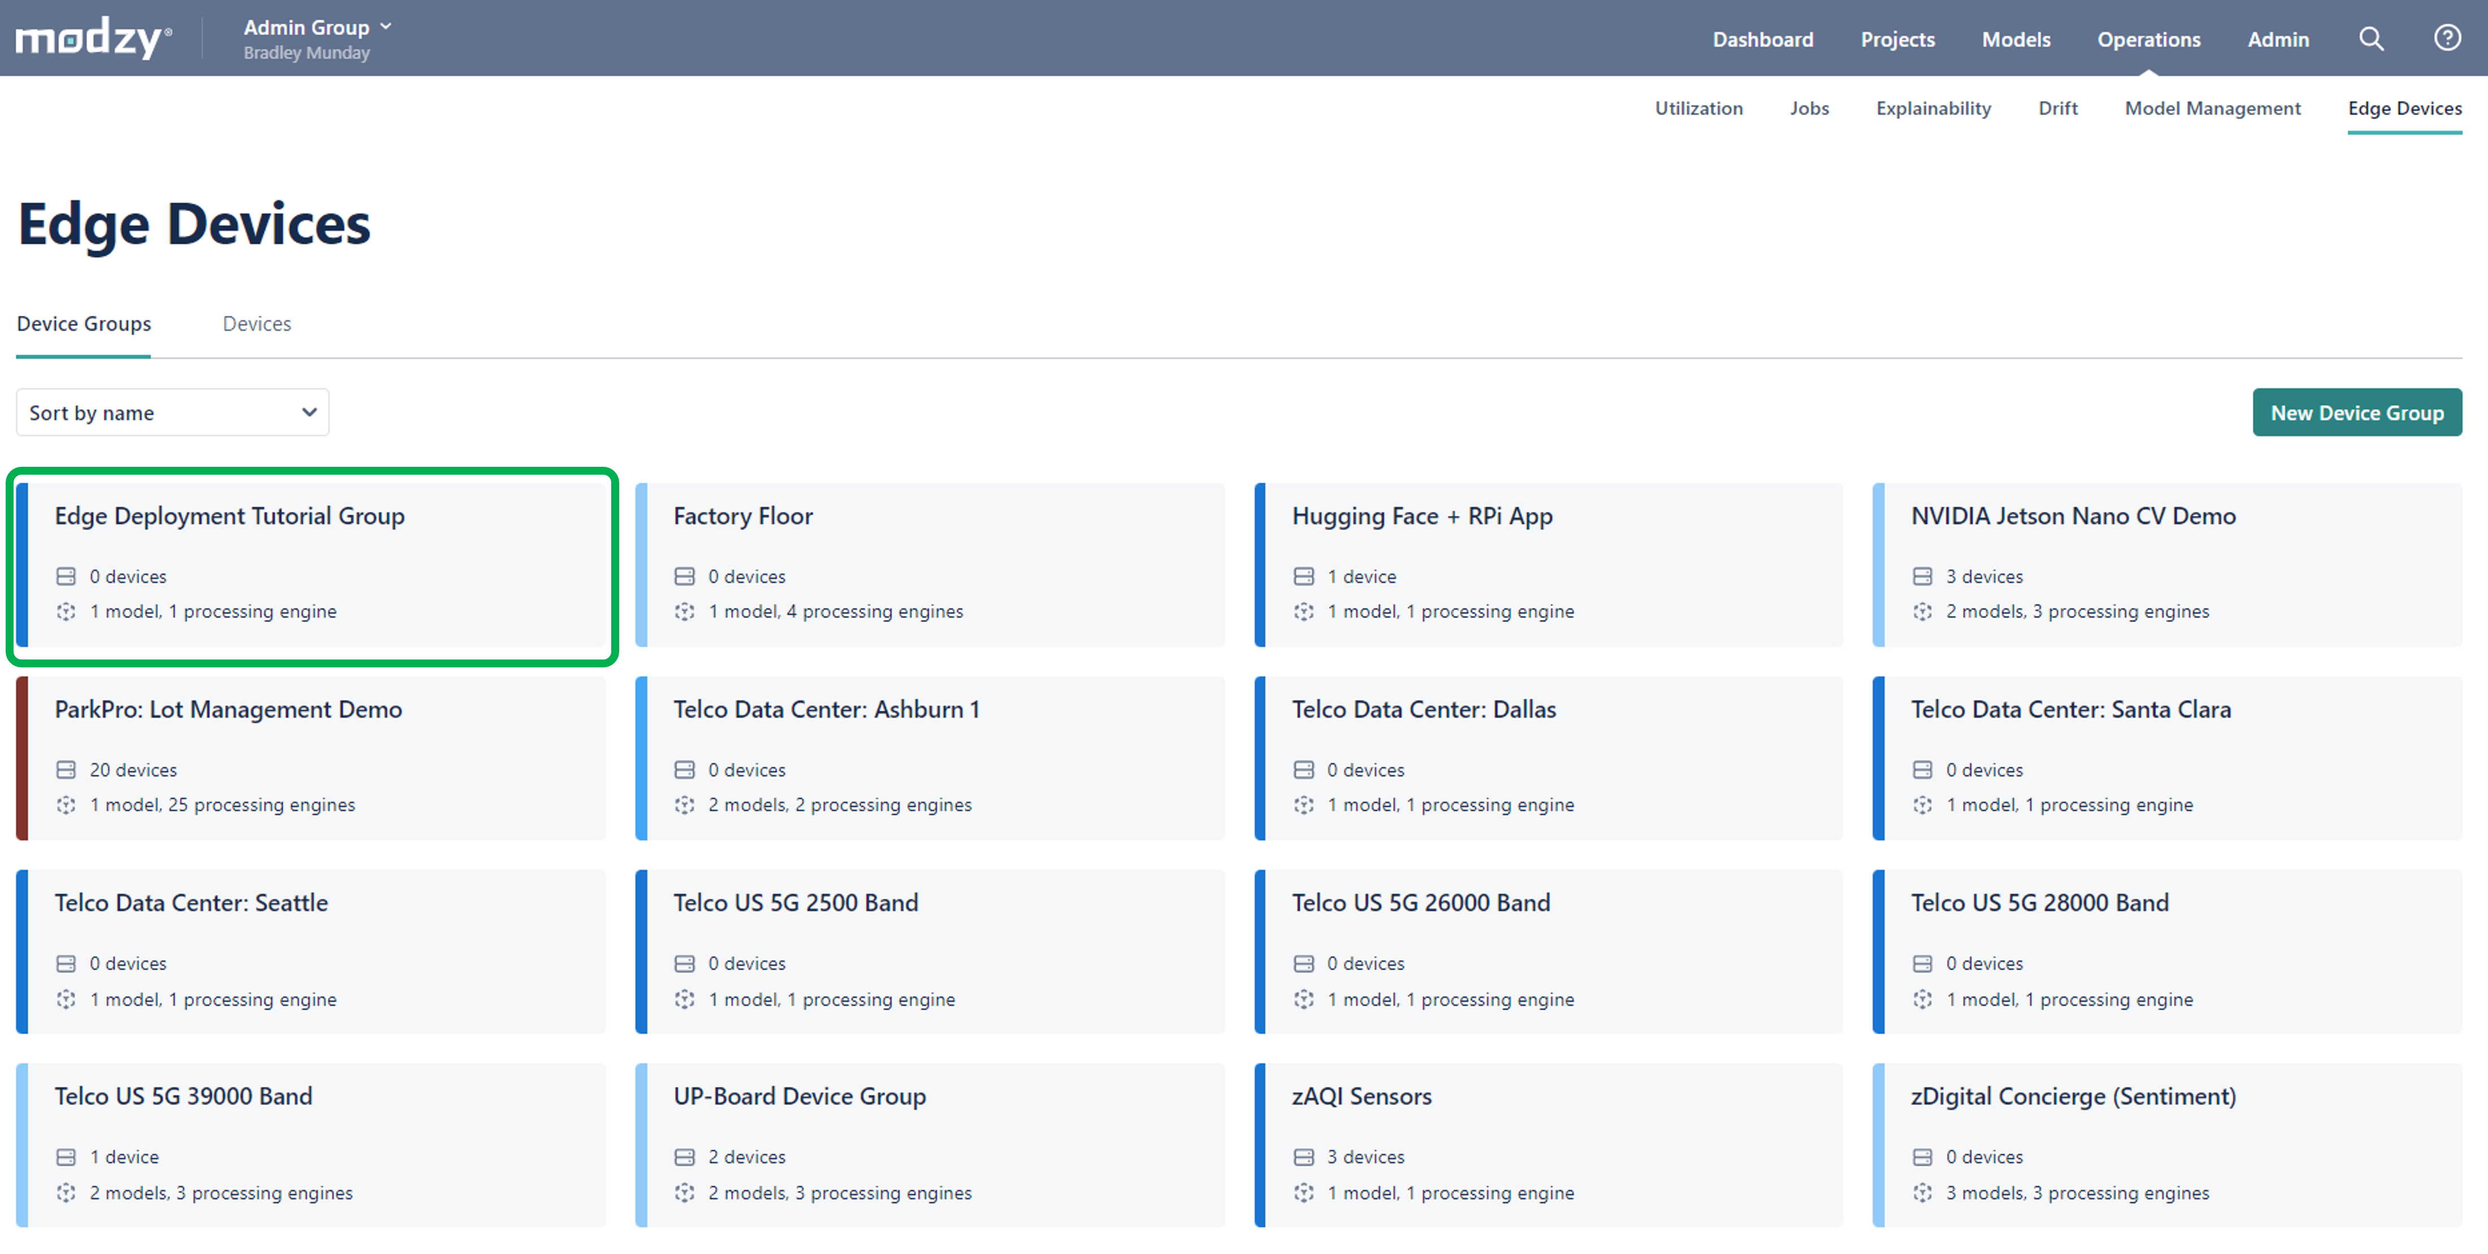The image size is (2488, 1254).
Task: Click processing engine icon in ParkPro card
Action: pyautogui.click(x=66, y=805)
